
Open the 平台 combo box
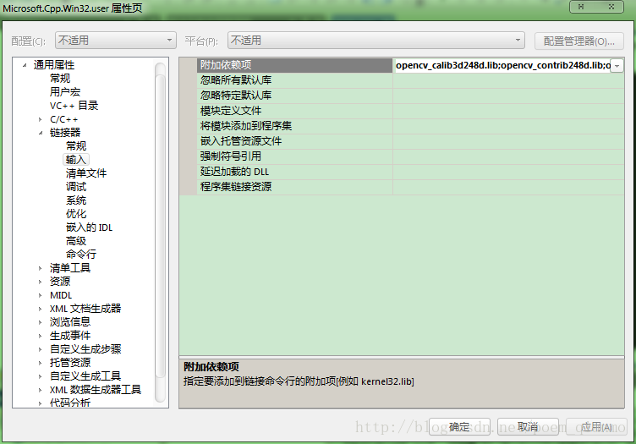376,41
